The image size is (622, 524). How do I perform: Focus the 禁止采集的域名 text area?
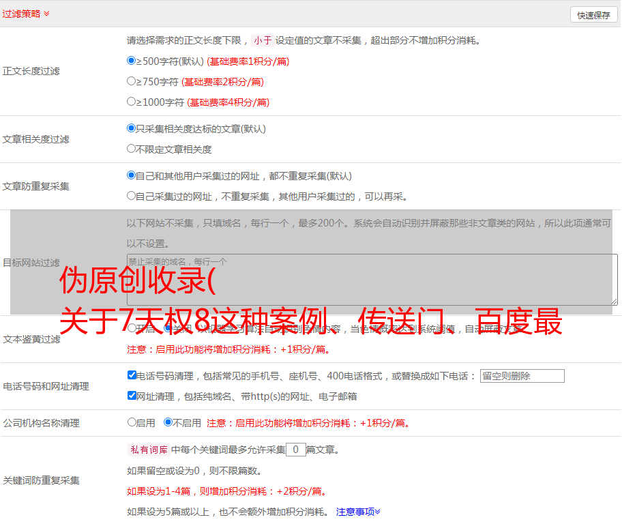[372, 279]
